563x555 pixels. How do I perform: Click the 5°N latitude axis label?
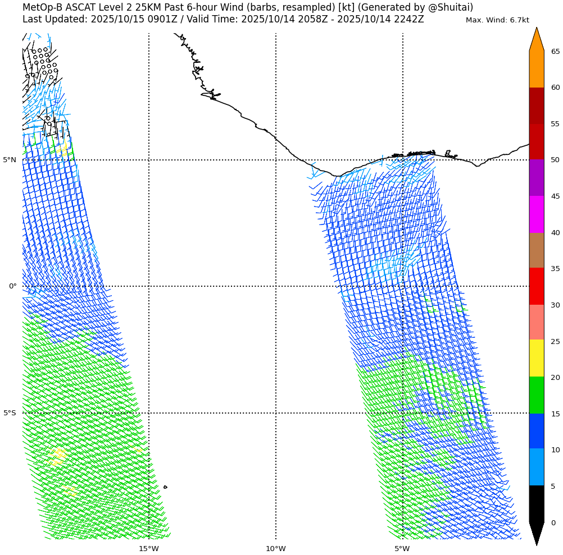pyautogui.click(x=10, y=160)
